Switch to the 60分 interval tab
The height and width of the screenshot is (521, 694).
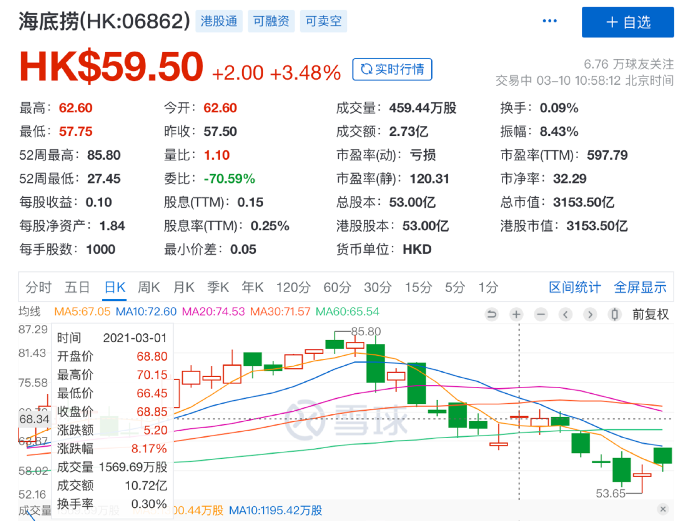[x=337, y=288]
